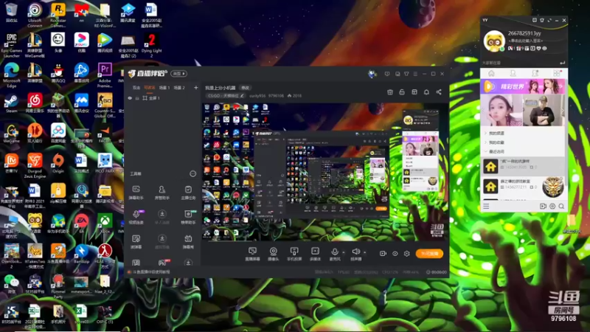Click the unlock icon in stream header
Image resolution: width=590 pixels, height=332 pixels.
click(402, 91)
